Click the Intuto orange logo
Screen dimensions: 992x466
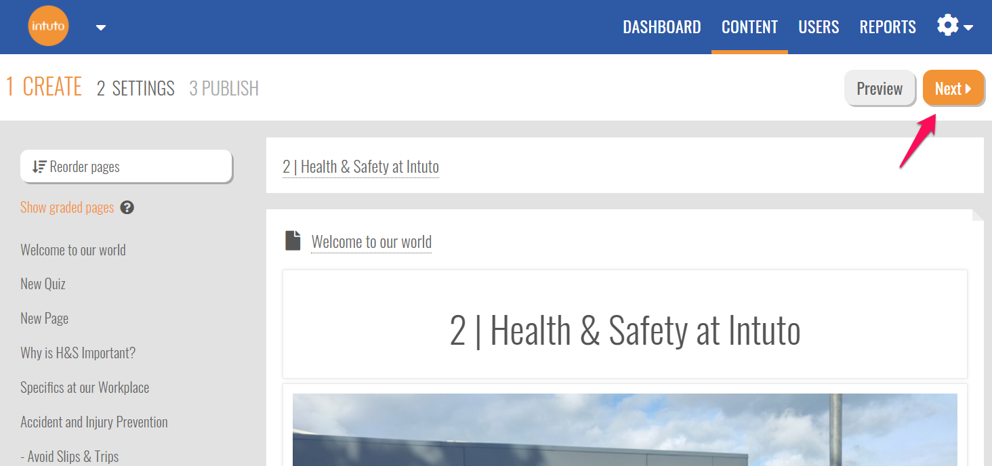[x=48, y=27]
